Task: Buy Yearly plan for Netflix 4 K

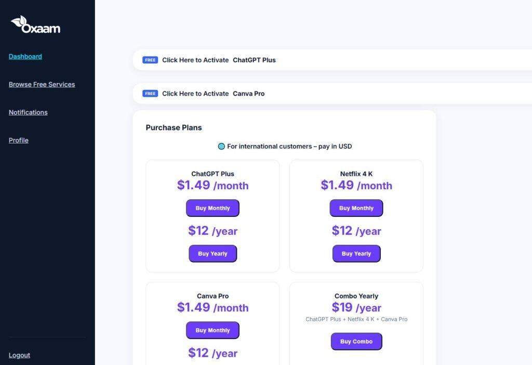Action: pyautogui.click(x=356, y=254)
